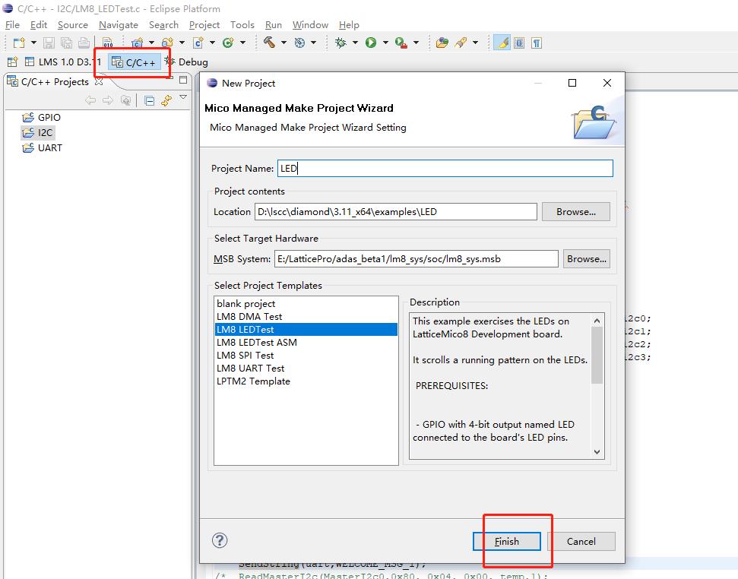Screen dimensions: 738x579
Task: Click the Open Type folder icon
Action: 442,43
